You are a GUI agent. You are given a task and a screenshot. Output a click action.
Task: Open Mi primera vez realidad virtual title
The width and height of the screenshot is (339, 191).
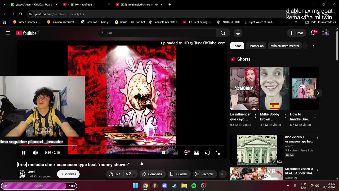[x=299, y=171]
